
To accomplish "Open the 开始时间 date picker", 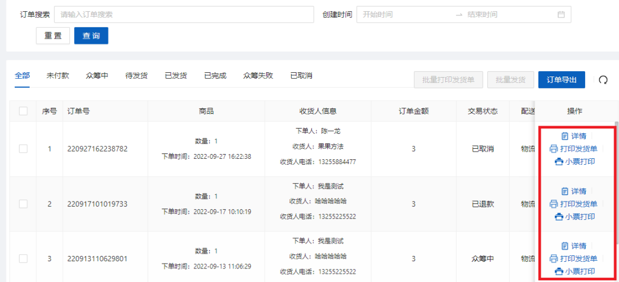I will pyautogui.click(x=403, y=15).
